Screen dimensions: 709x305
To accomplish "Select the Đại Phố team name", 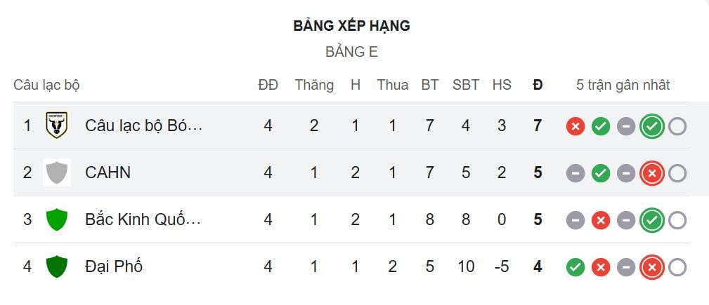I will (x=114, y=266).
